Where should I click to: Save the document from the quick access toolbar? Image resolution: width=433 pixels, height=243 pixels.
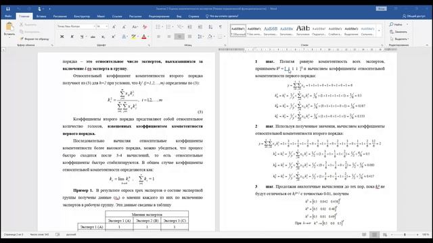tap(8, 9)
